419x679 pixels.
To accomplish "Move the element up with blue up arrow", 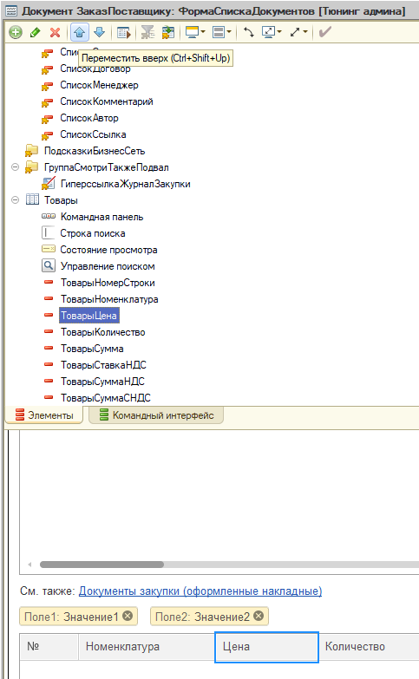I will (x=79, y=32).
